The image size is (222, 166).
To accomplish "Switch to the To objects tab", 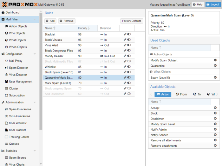I will (197, 94).
